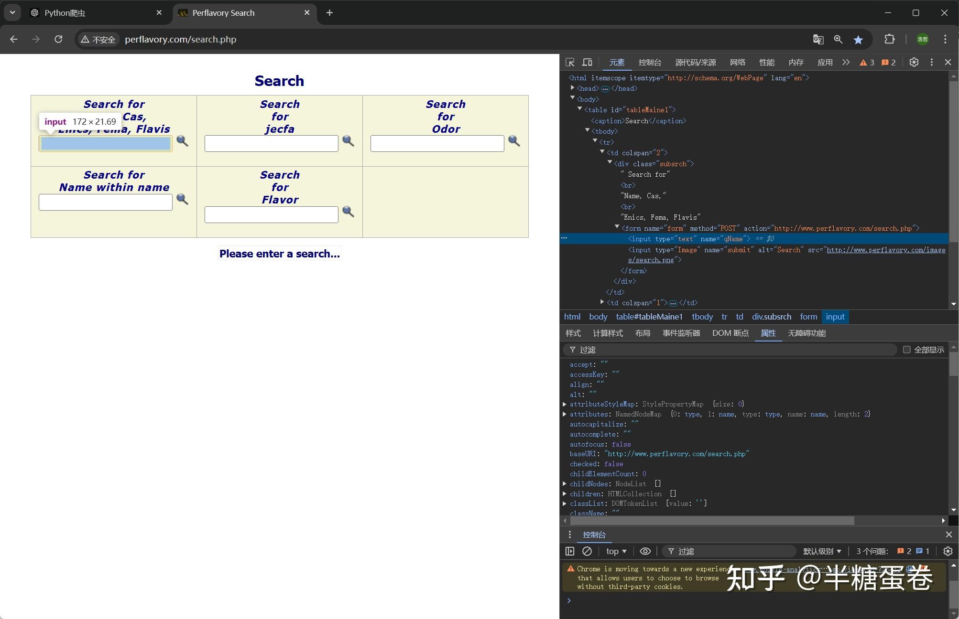This screenshot has height=619, width=959.
Task: Switch to the 网络 DevTools tab
Action: 737,62
